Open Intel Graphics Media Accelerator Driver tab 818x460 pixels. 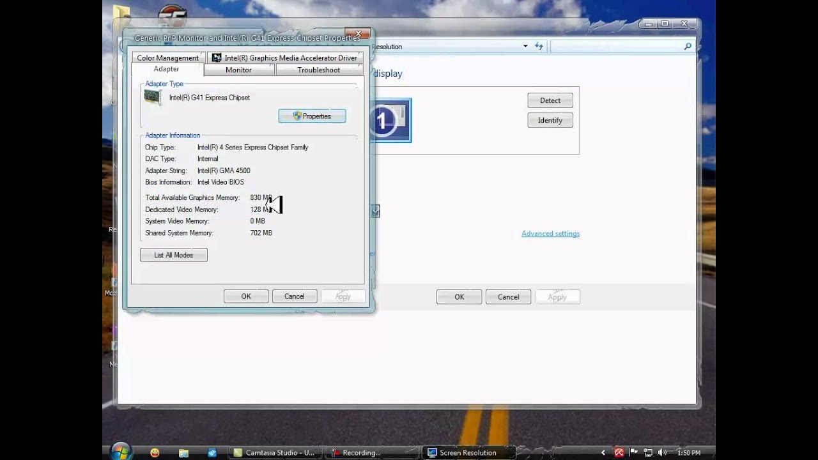point(285,57)
